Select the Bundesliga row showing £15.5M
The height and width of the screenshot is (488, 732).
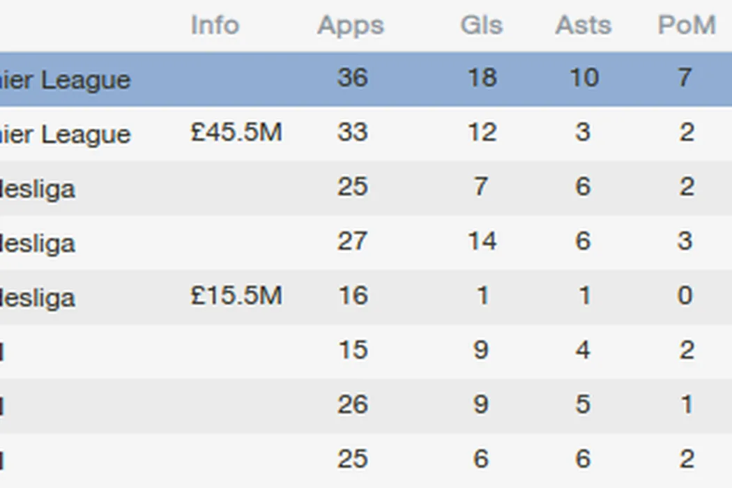point(38,296)
